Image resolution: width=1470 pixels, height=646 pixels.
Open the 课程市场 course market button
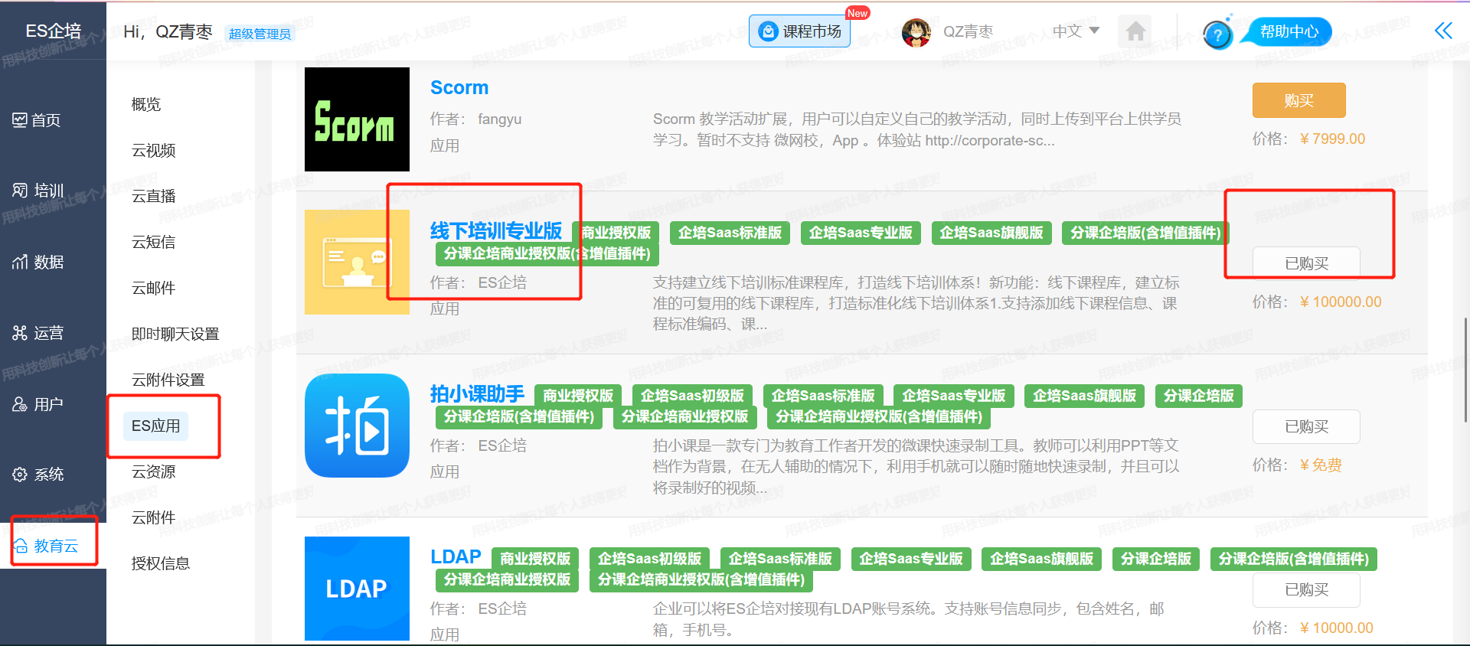click(799, 31)
